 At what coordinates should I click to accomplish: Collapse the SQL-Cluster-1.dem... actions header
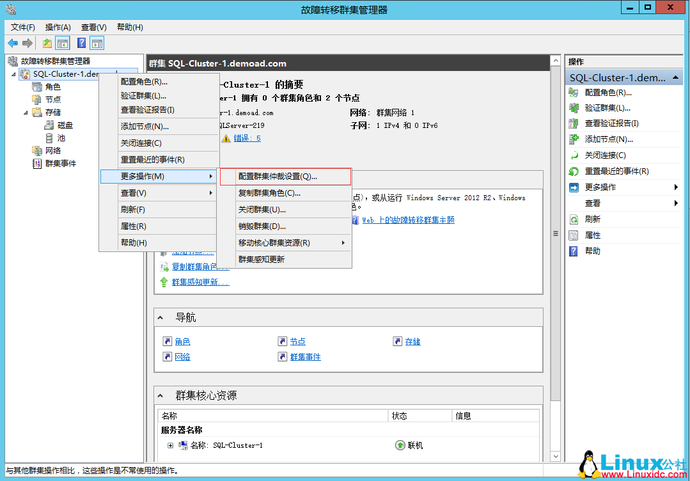point(675,77)
